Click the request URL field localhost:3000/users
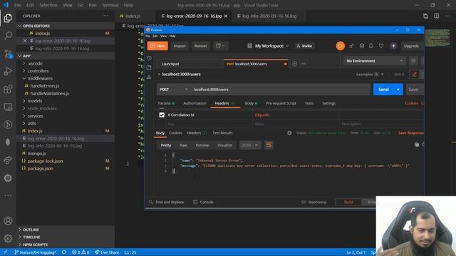This screenshot has width=456, height=256. tap(281, 90)
